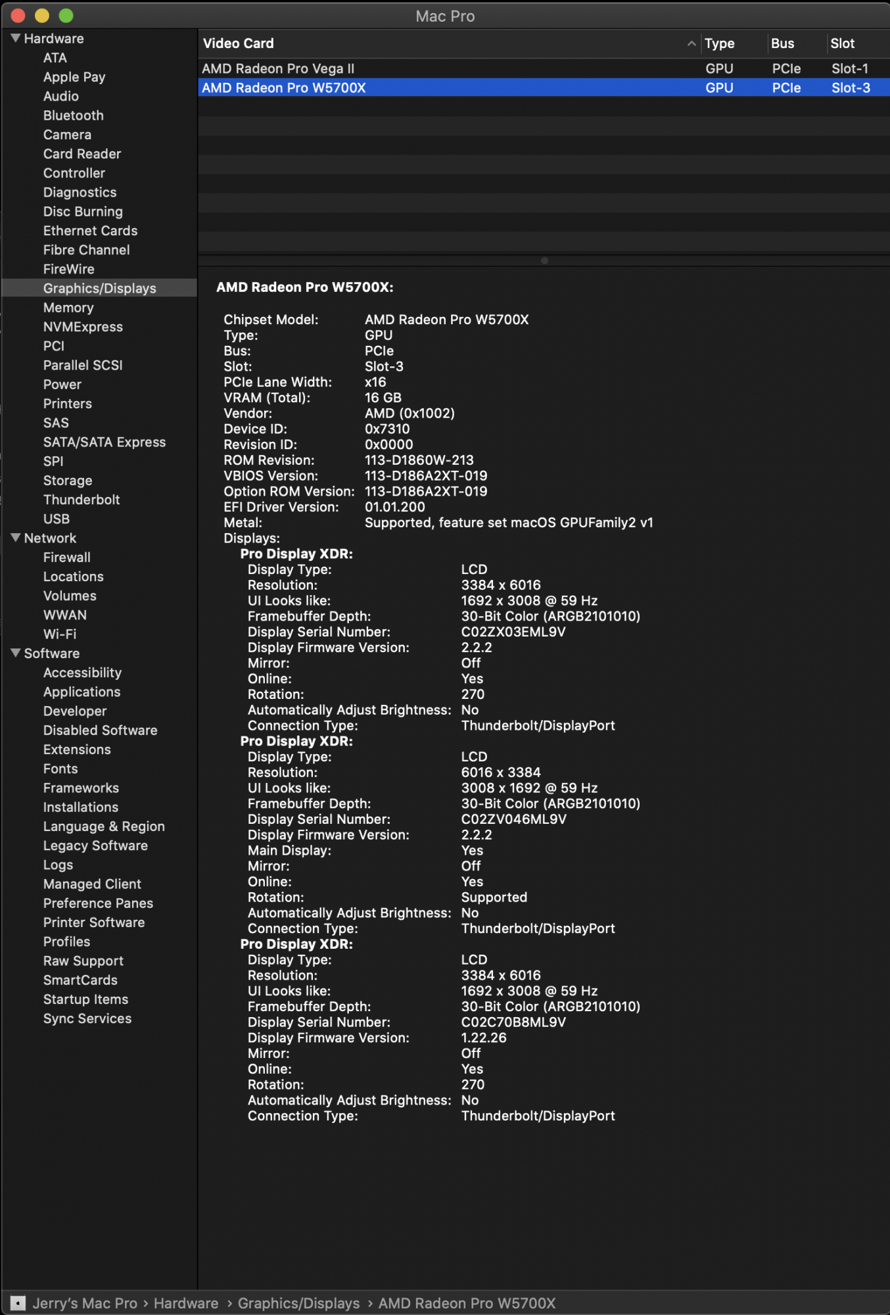Select Extensions under Software
The width and height of the screenshot is (890, 1315).
[77, 749]
